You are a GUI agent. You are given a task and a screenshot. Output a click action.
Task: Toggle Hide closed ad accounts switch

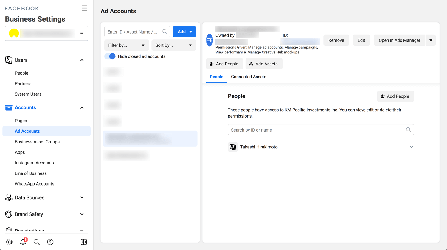110,56
